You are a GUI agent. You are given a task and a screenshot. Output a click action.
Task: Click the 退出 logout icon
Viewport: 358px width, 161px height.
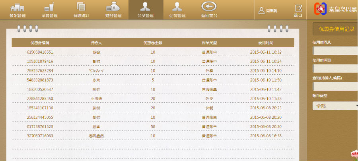298,10
